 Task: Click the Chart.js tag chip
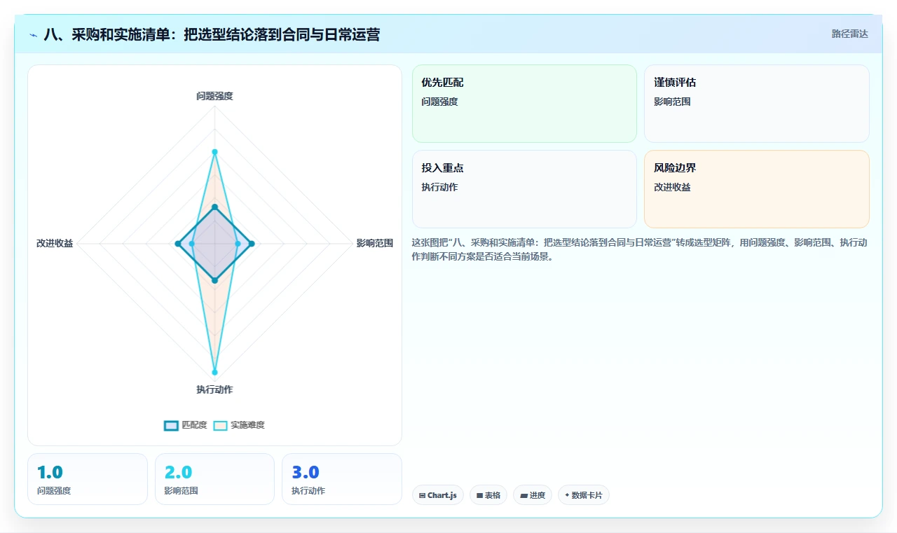click(438, 495)
